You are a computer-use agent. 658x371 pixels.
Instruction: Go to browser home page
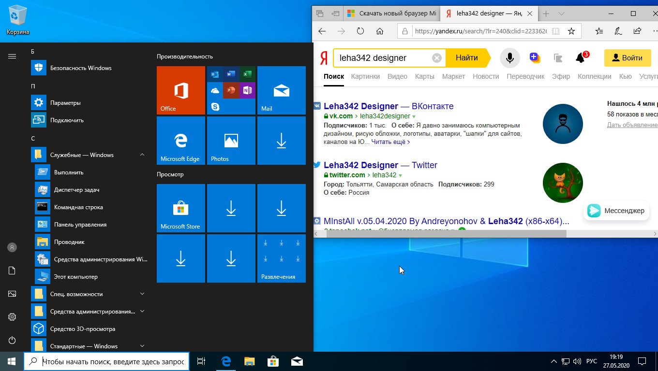(380, 31)
